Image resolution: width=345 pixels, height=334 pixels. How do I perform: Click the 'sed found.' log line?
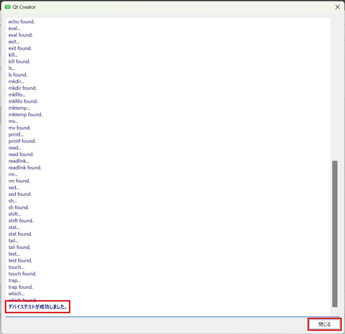[20, 194]
